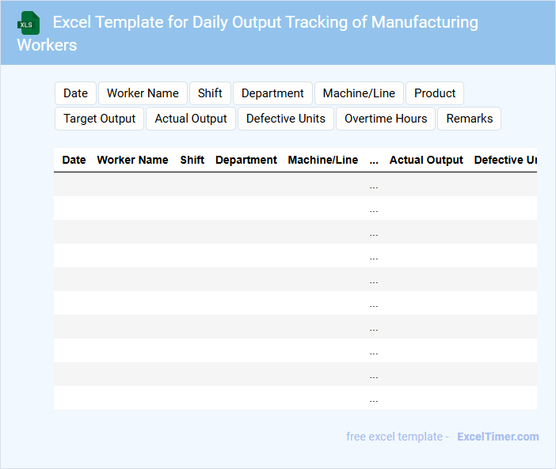
Task: Click the Overtime Hours tag
Action: click(386, 119)
